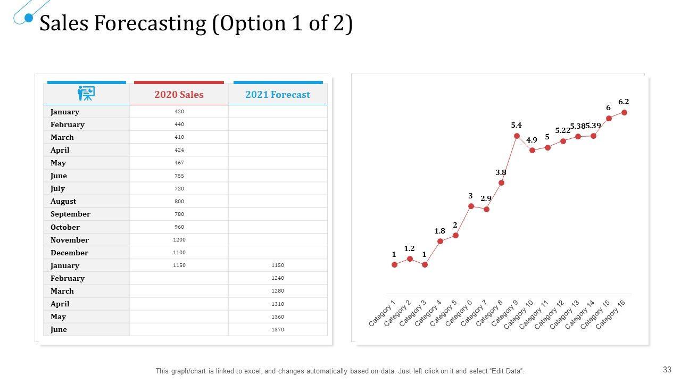Click the presentation board icon in table header
This screenshot has height=383, width=681.
[86, 94]
